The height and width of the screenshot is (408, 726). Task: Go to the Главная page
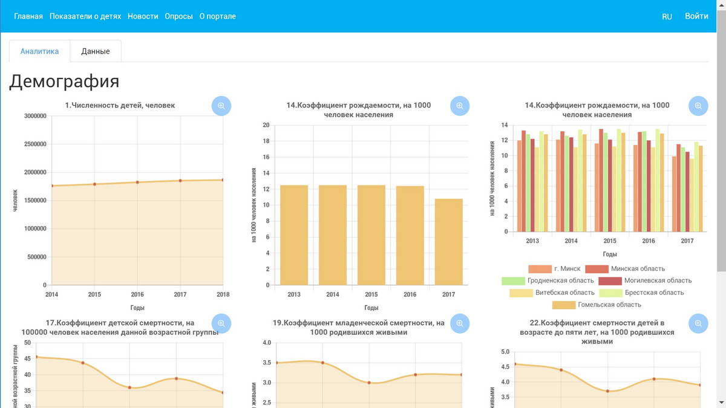pyautogui.click(x=28, y=16)
